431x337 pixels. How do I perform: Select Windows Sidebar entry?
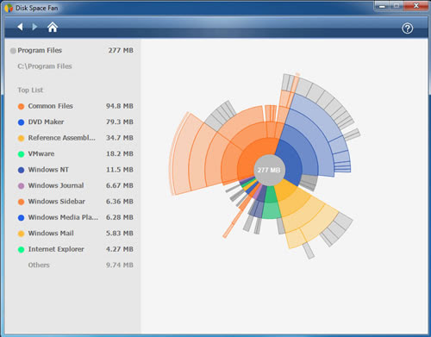(76, 202)
